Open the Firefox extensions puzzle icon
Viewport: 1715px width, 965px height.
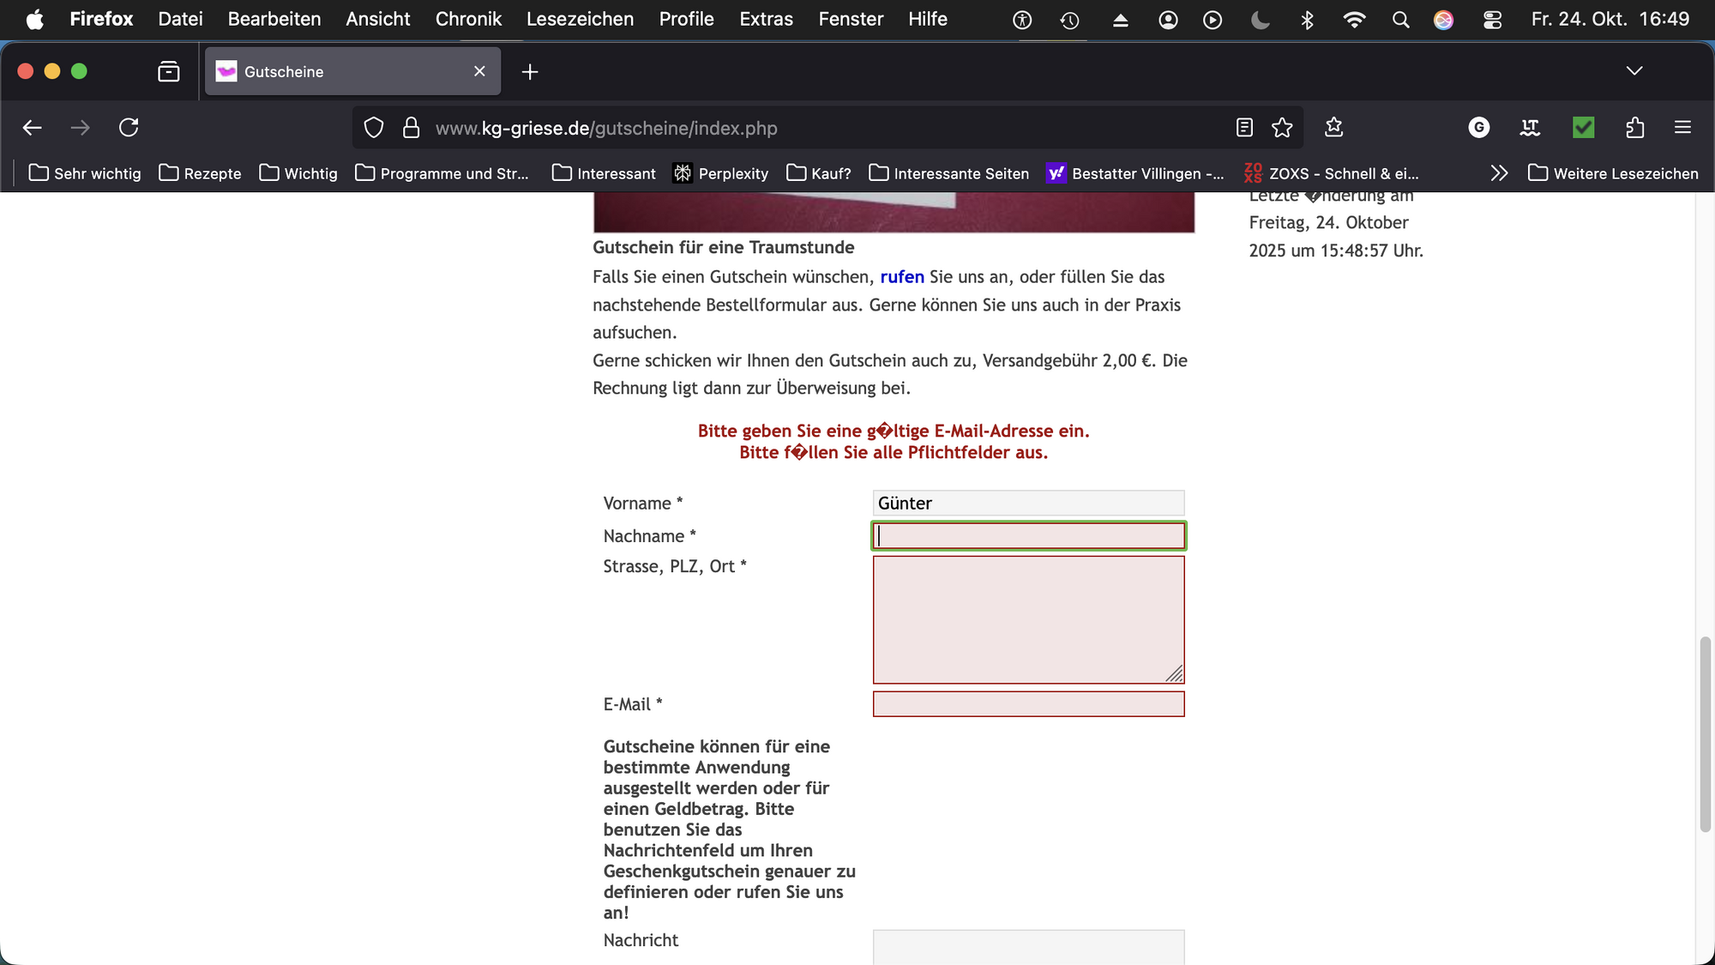[x=1634, y=128]
